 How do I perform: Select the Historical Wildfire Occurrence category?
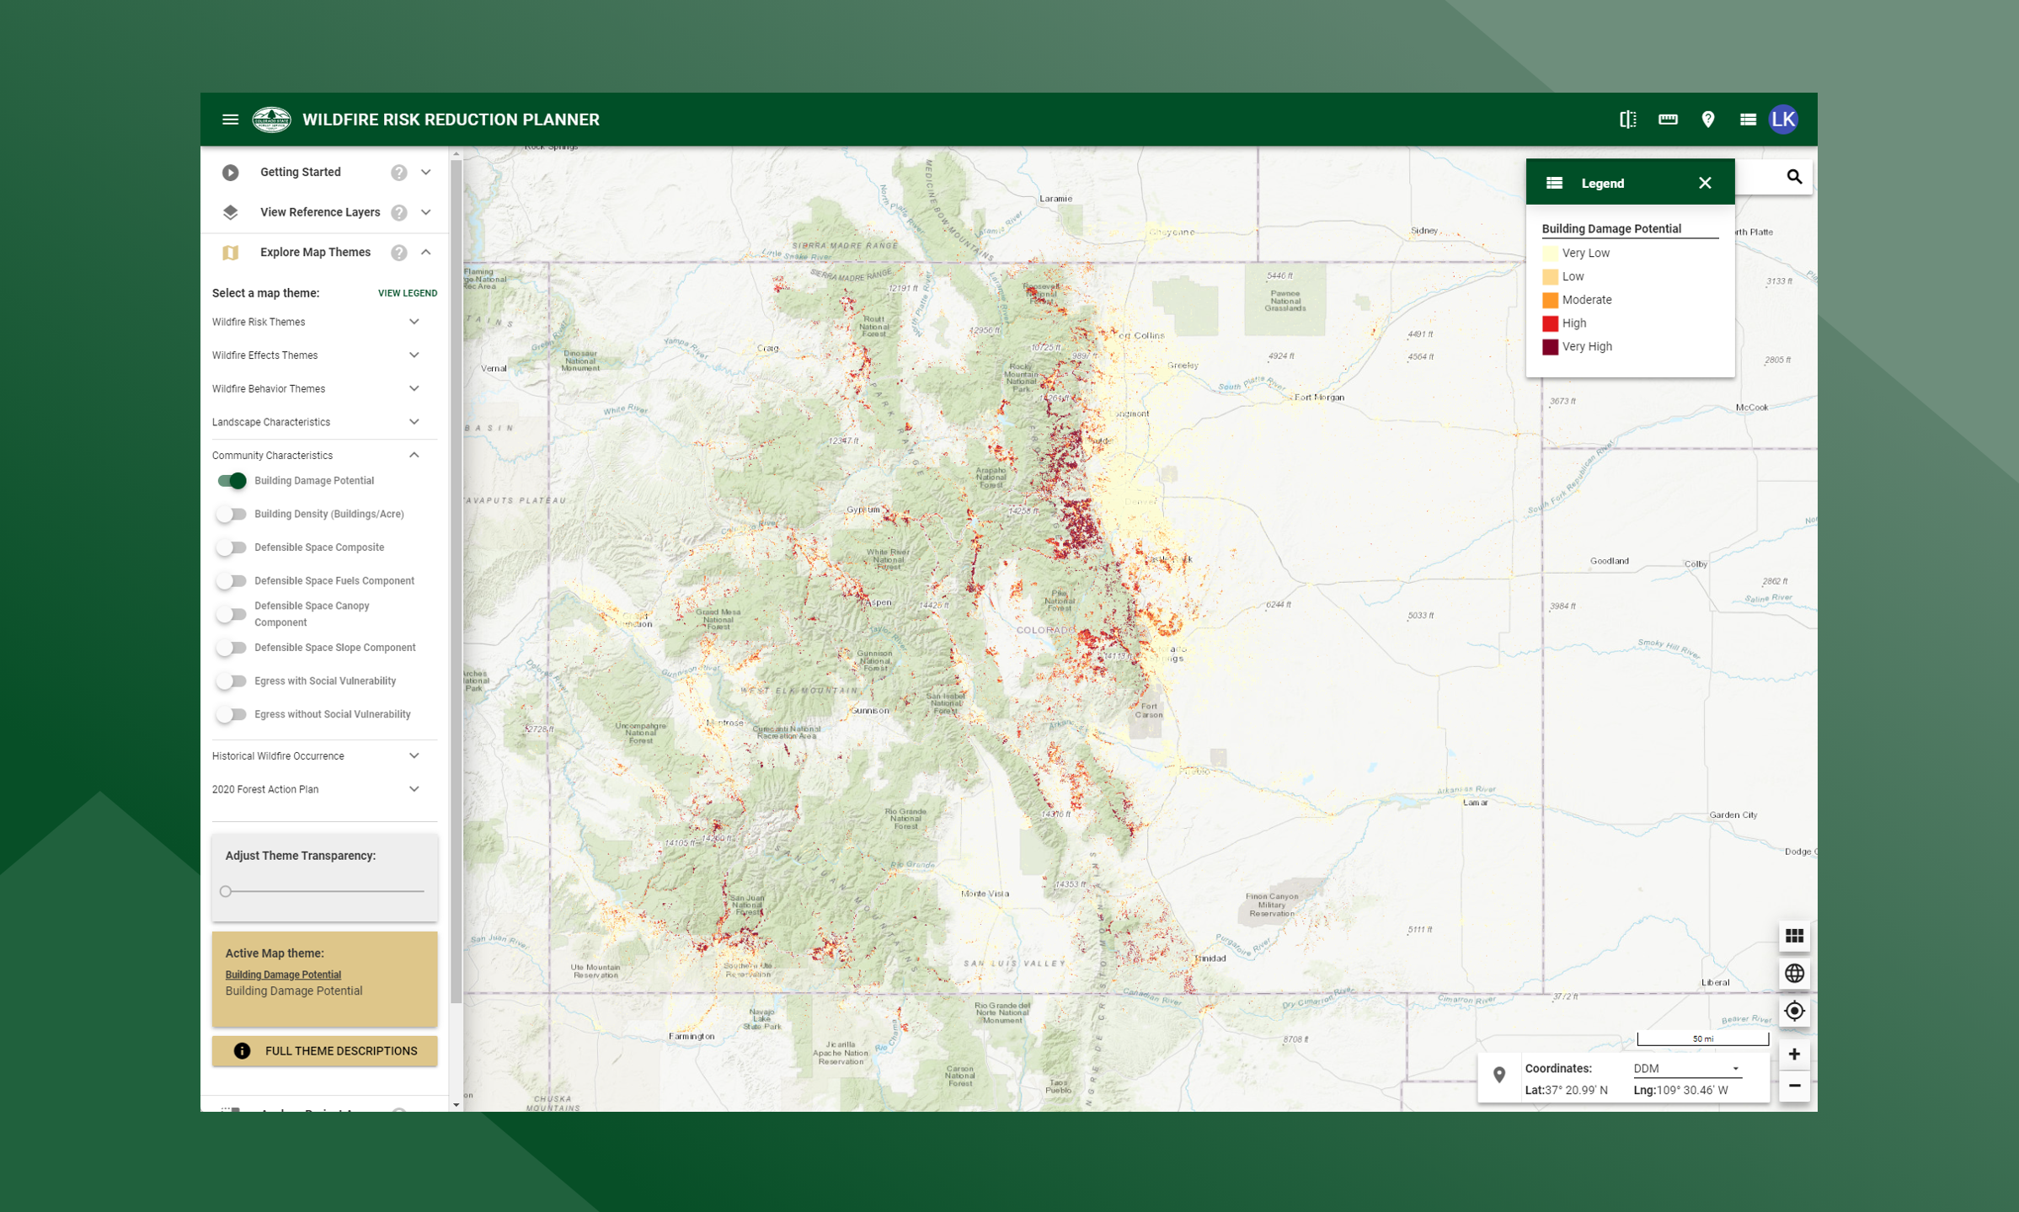[278, 756]
